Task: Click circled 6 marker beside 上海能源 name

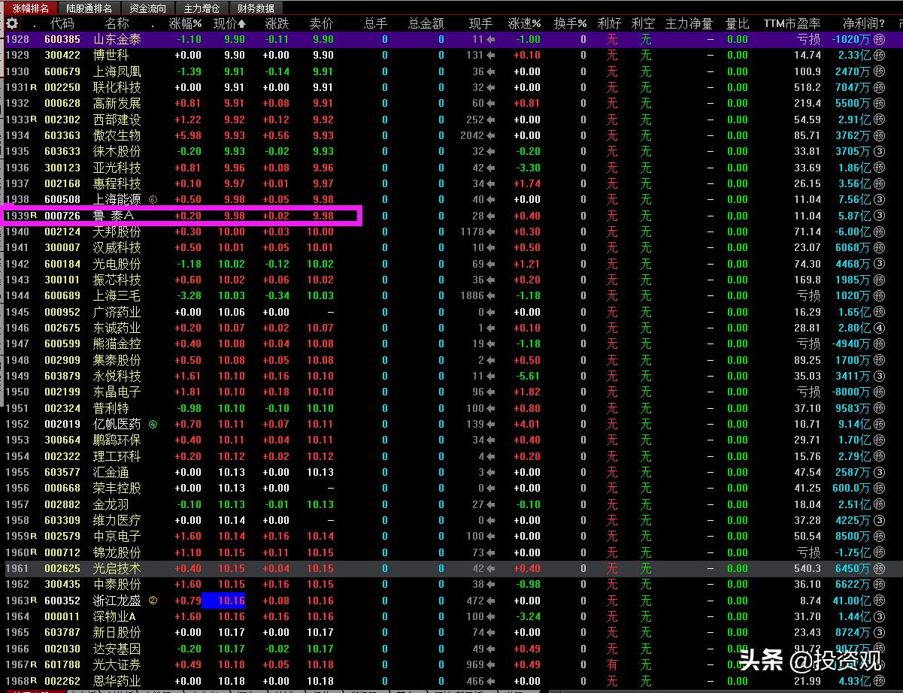Action: [153, 200]
